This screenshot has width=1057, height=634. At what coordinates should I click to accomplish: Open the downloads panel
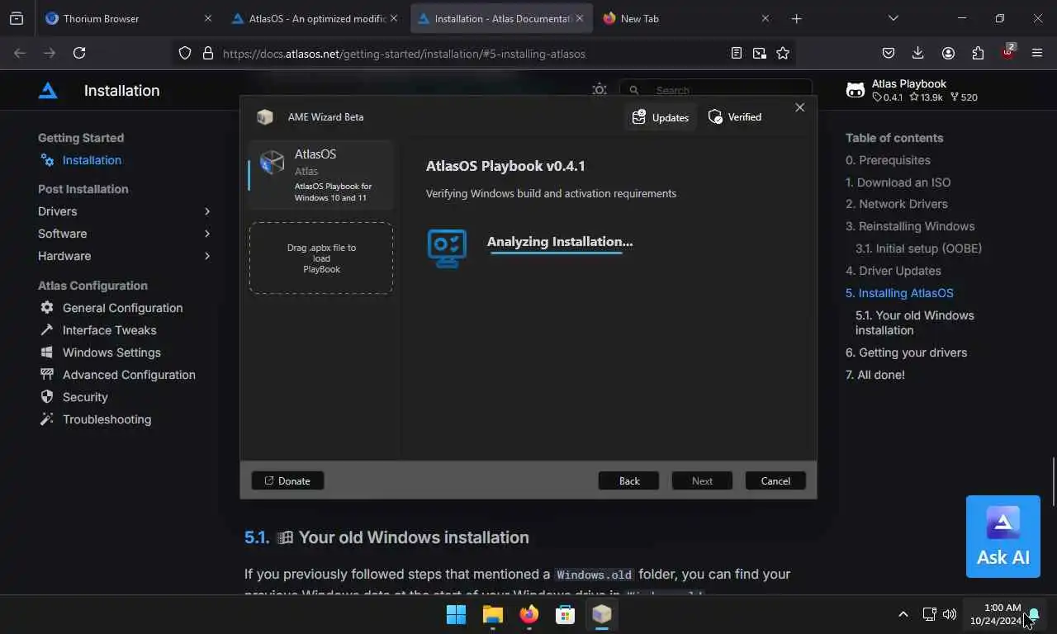[918, 53]
